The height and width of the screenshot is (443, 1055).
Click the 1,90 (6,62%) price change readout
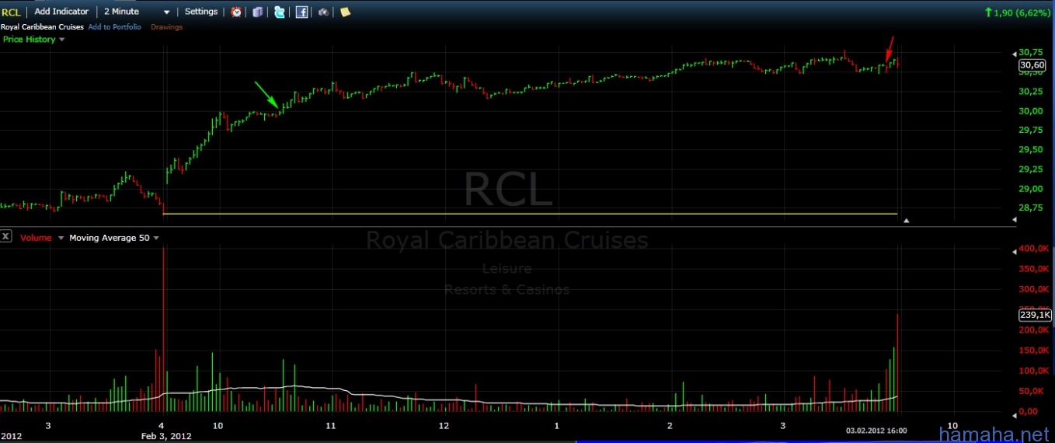tap(1017, 12)
